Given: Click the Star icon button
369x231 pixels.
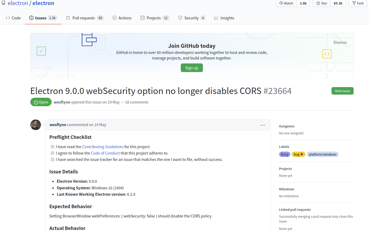Looking at the screenshot, I should click(x=318, y=3).
